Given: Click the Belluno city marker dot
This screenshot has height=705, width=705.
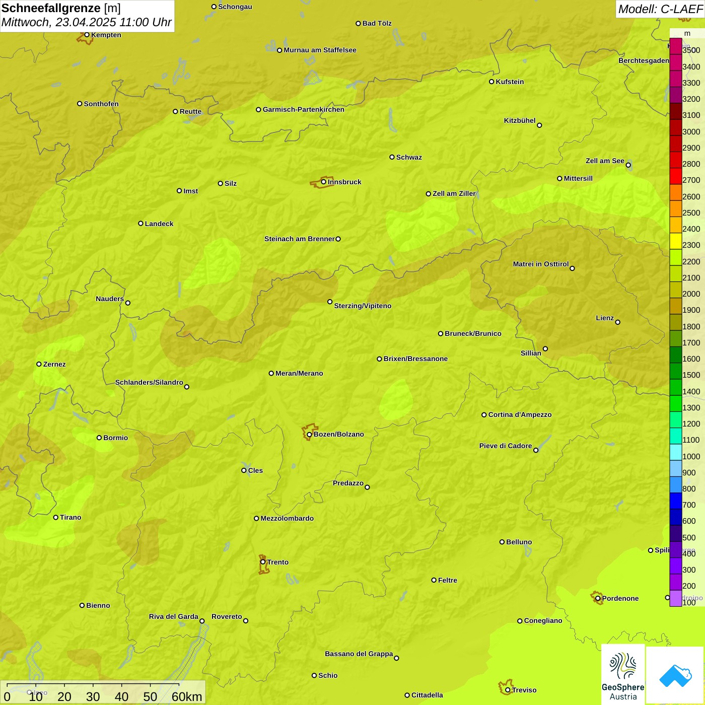Looking at the screenshot, I should tap(502, 542).
